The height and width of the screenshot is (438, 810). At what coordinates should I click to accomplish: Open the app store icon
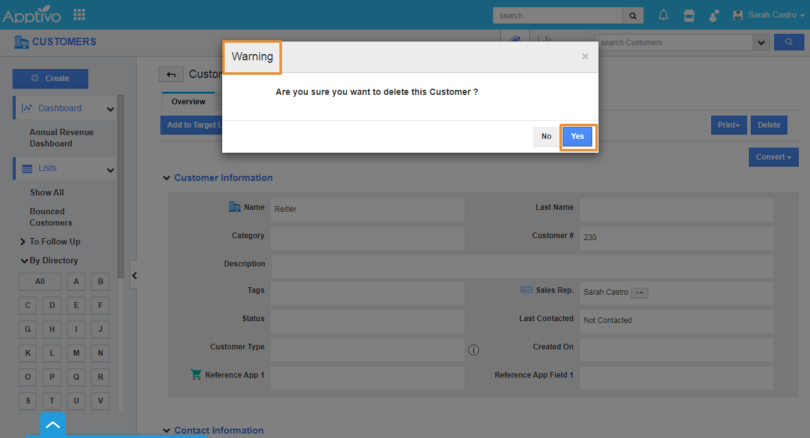(689, 15)
